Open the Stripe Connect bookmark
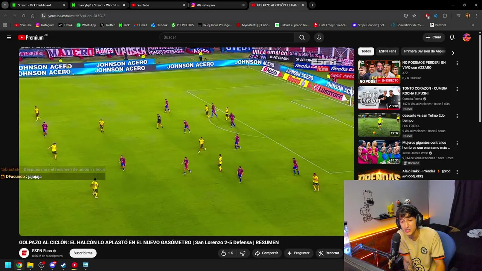 tap(369, 25)
